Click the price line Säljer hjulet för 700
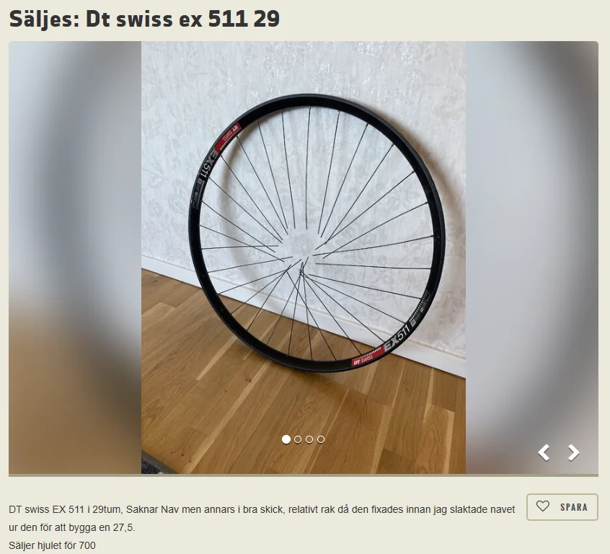610x554 pixels. pos(52,545)
